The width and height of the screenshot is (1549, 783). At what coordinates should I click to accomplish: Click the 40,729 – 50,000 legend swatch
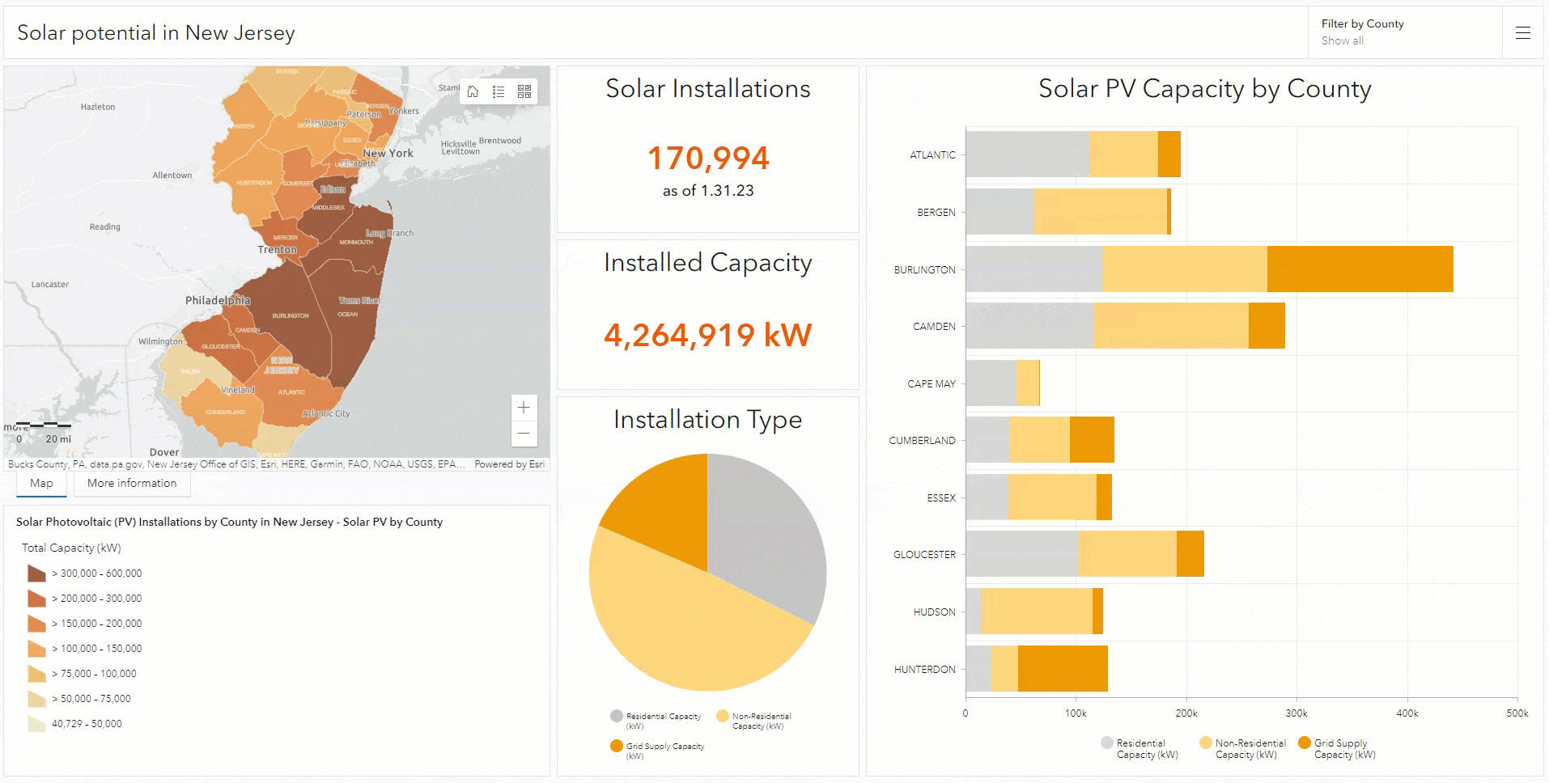(36, 724)
